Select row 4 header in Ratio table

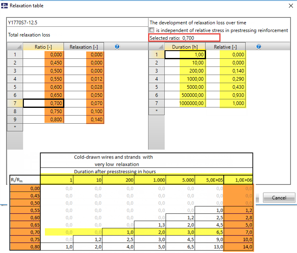(x=15, y=79)
